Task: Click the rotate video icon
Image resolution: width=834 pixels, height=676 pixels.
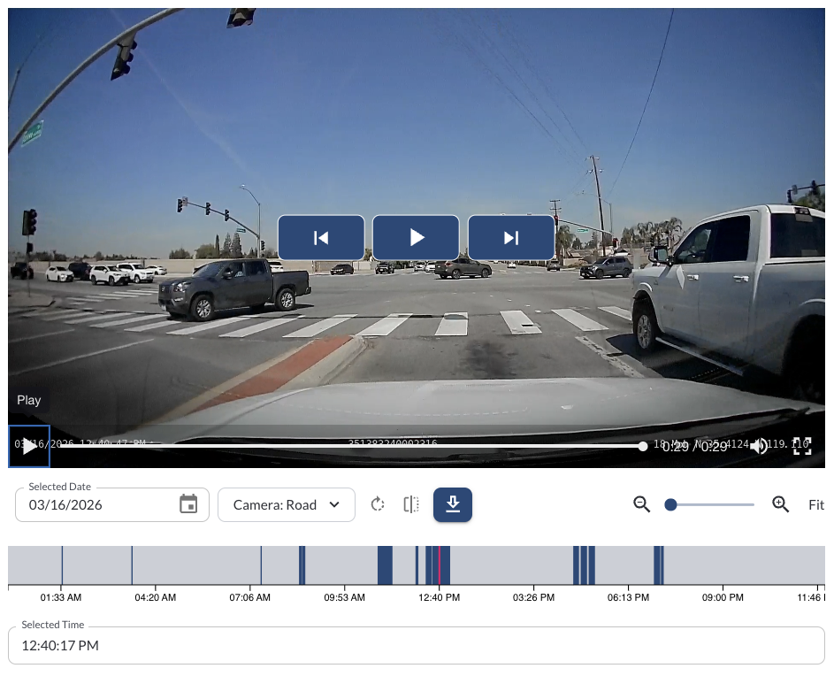Action: click(378, 504)
